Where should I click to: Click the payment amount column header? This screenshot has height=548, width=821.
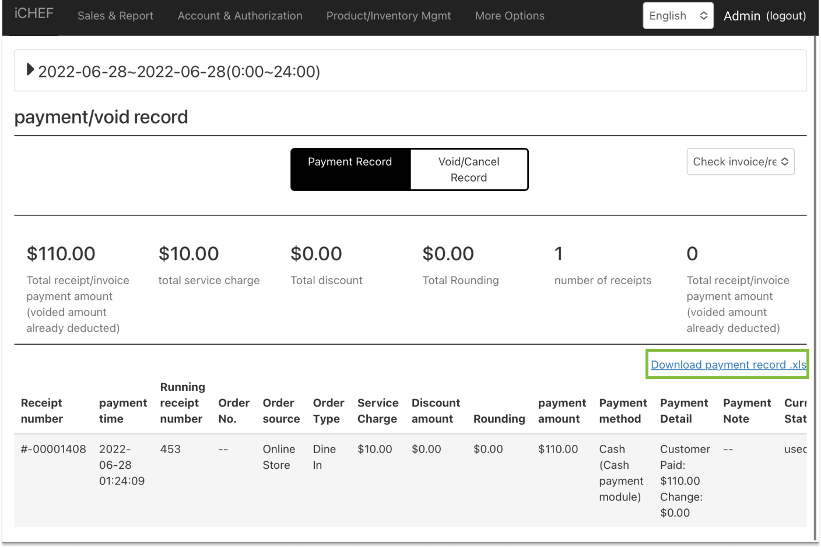(562, 411)
